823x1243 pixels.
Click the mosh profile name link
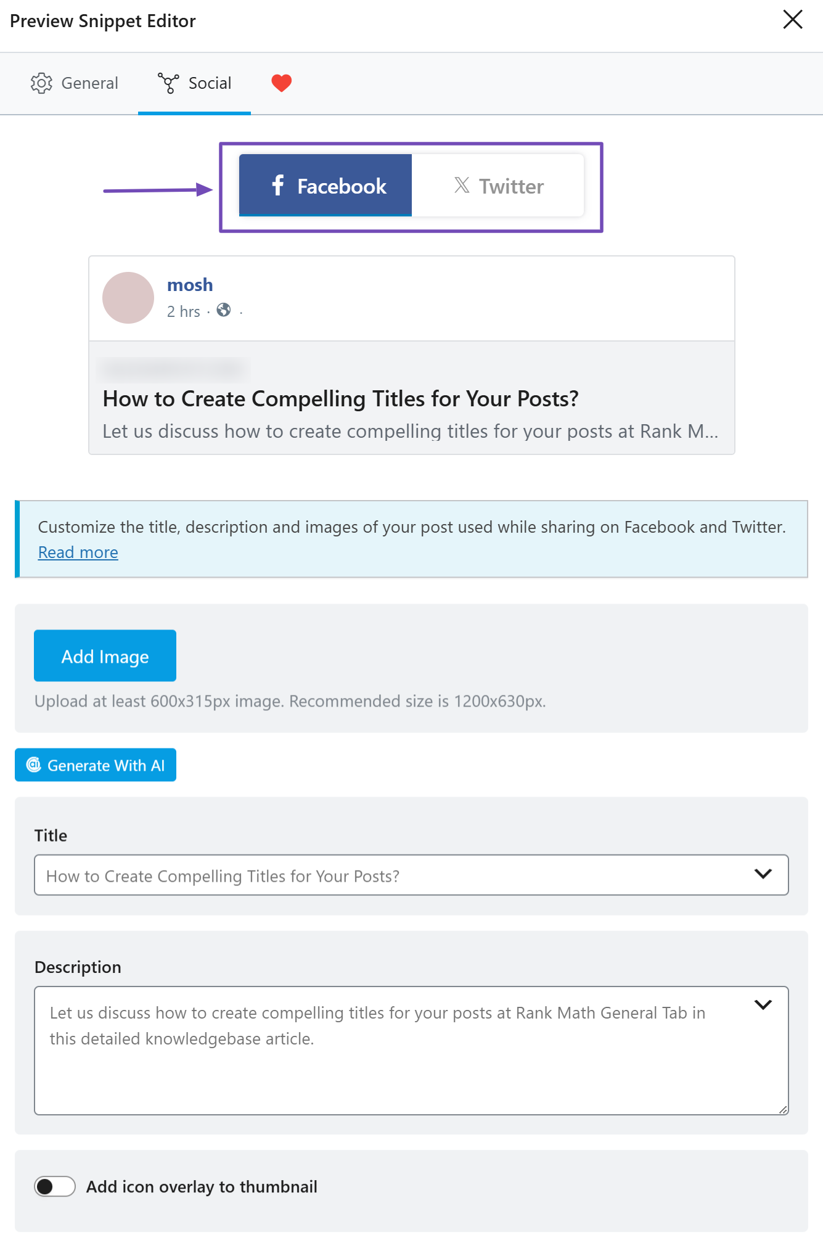click(x=190, y=285)
